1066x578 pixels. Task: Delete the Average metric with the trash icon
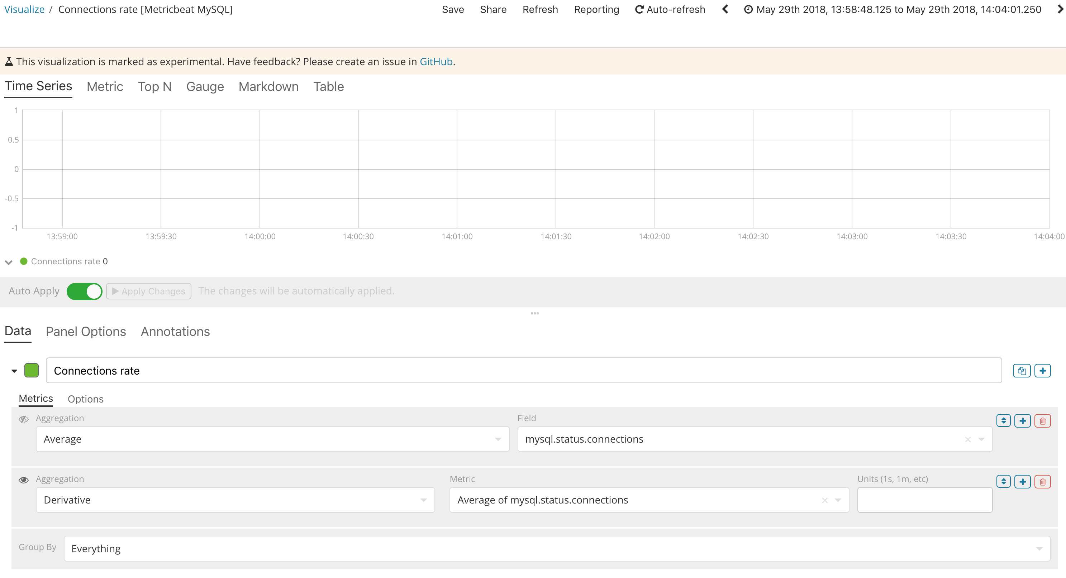(1043, 420)
